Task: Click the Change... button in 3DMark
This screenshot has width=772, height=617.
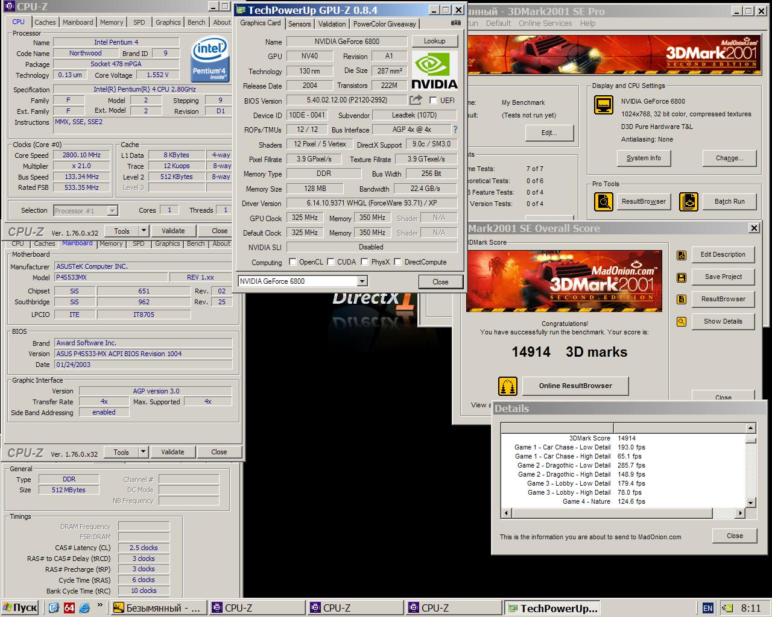Action: [730, 158]
